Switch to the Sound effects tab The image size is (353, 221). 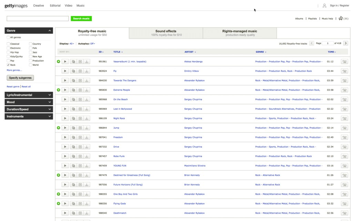click(166, 33)
